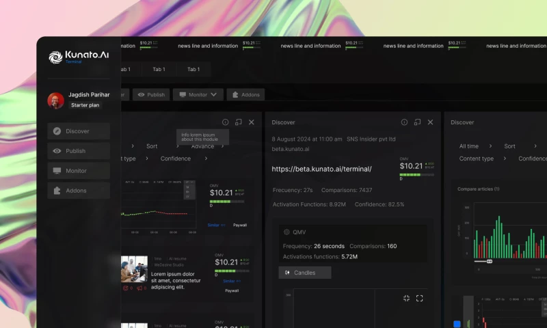Click the Publish button in the toolbar
547x328 pixels.
coord(151,94)
